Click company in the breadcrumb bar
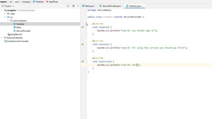The height and width of the screenshot is (119, 212). pyautogui.click(x=26, y=2)
